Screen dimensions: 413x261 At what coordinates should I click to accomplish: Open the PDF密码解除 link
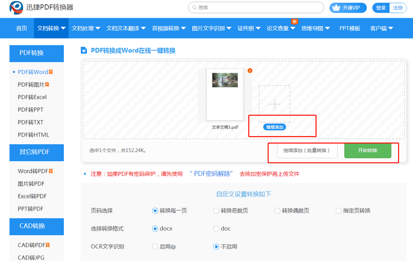coord(211,173)
